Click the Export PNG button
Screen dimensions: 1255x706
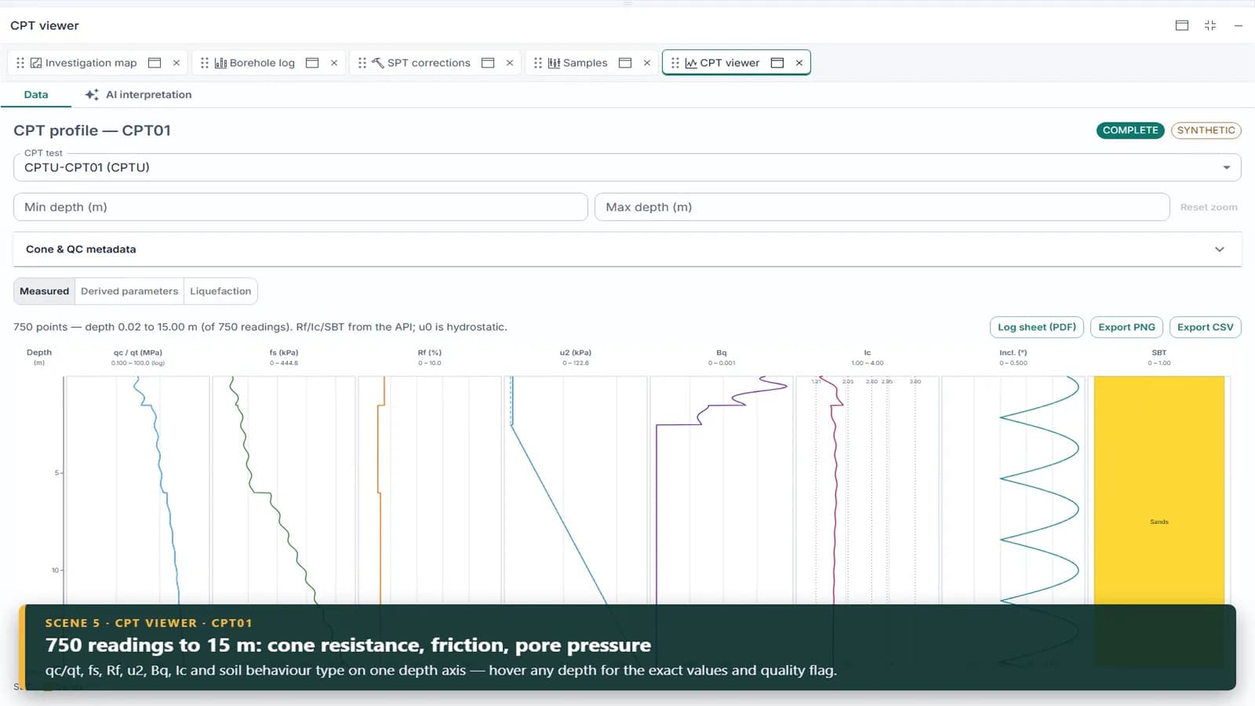(1126, 327)
